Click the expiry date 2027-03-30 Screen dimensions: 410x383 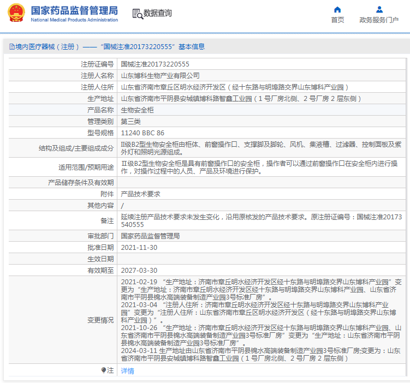(139, 271)
